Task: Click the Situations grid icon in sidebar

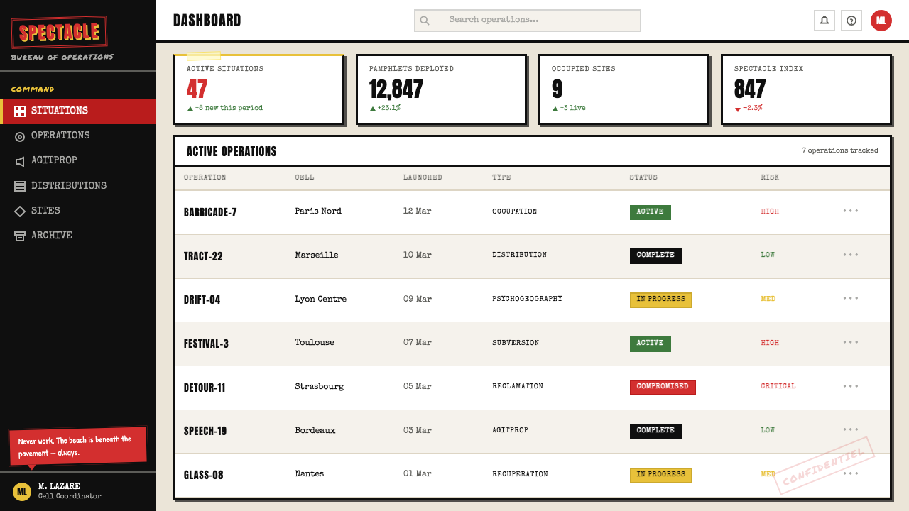Action: (x=20, y=111)
